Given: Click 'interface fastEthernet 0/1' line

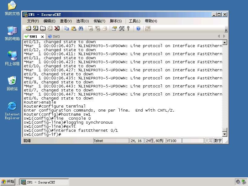Looking at the screenshot, I should [71, 131].
